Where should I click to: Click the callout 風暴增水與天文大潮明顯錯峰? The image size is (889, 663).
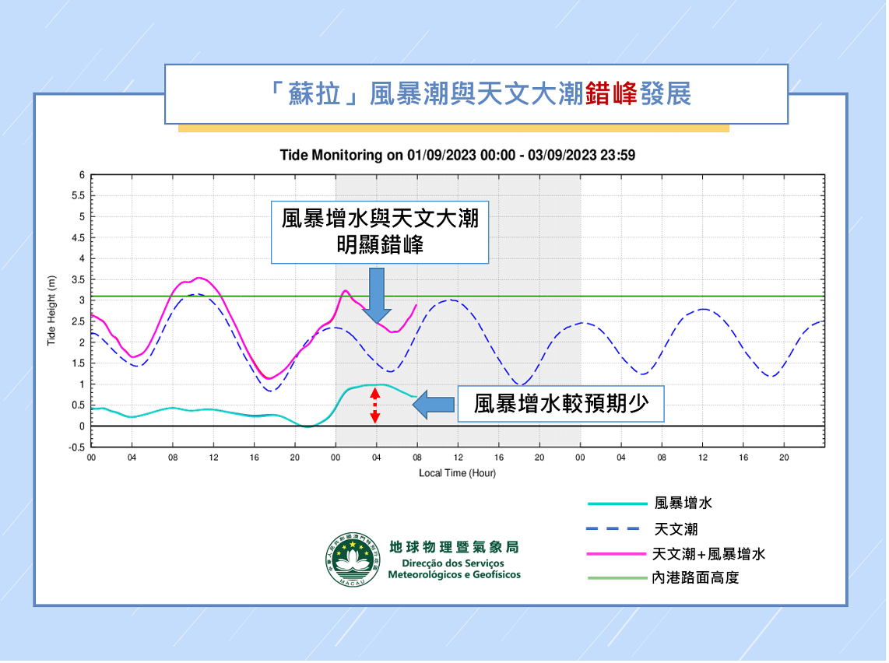[381, 233]
